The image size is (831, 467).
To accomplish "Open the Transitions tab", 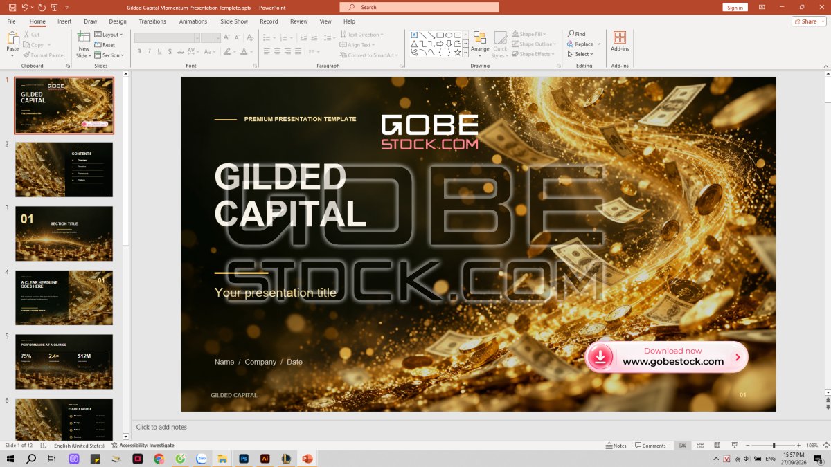I will (152, 21).
